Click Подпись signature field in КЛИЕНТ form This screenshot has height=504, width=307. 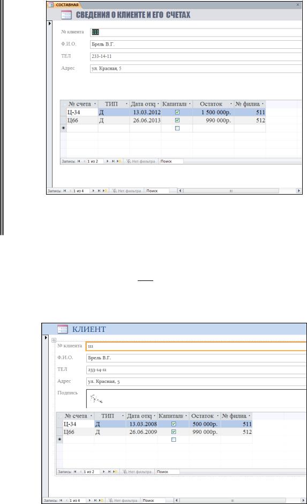tap(196, 398)
